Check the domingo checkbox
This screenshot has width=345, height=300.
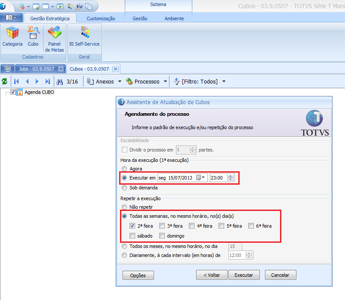[162, 236]
